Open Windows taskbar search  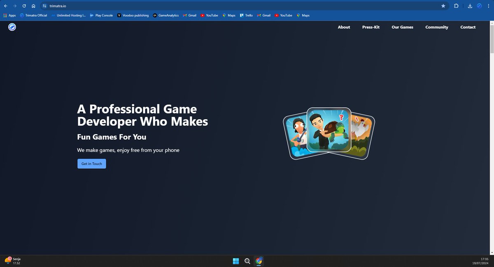click(x=247, y=261)
